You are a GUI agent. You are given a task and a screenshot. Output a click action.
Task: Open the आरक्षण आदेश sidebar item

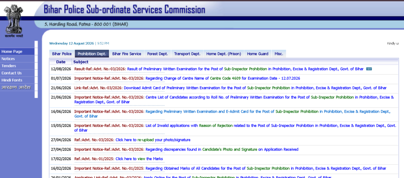pos(17,87)
